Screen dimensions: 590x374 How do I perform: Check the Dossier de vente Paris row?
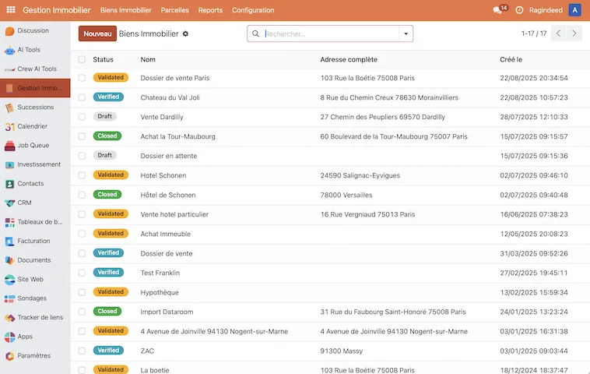[82, 78]
